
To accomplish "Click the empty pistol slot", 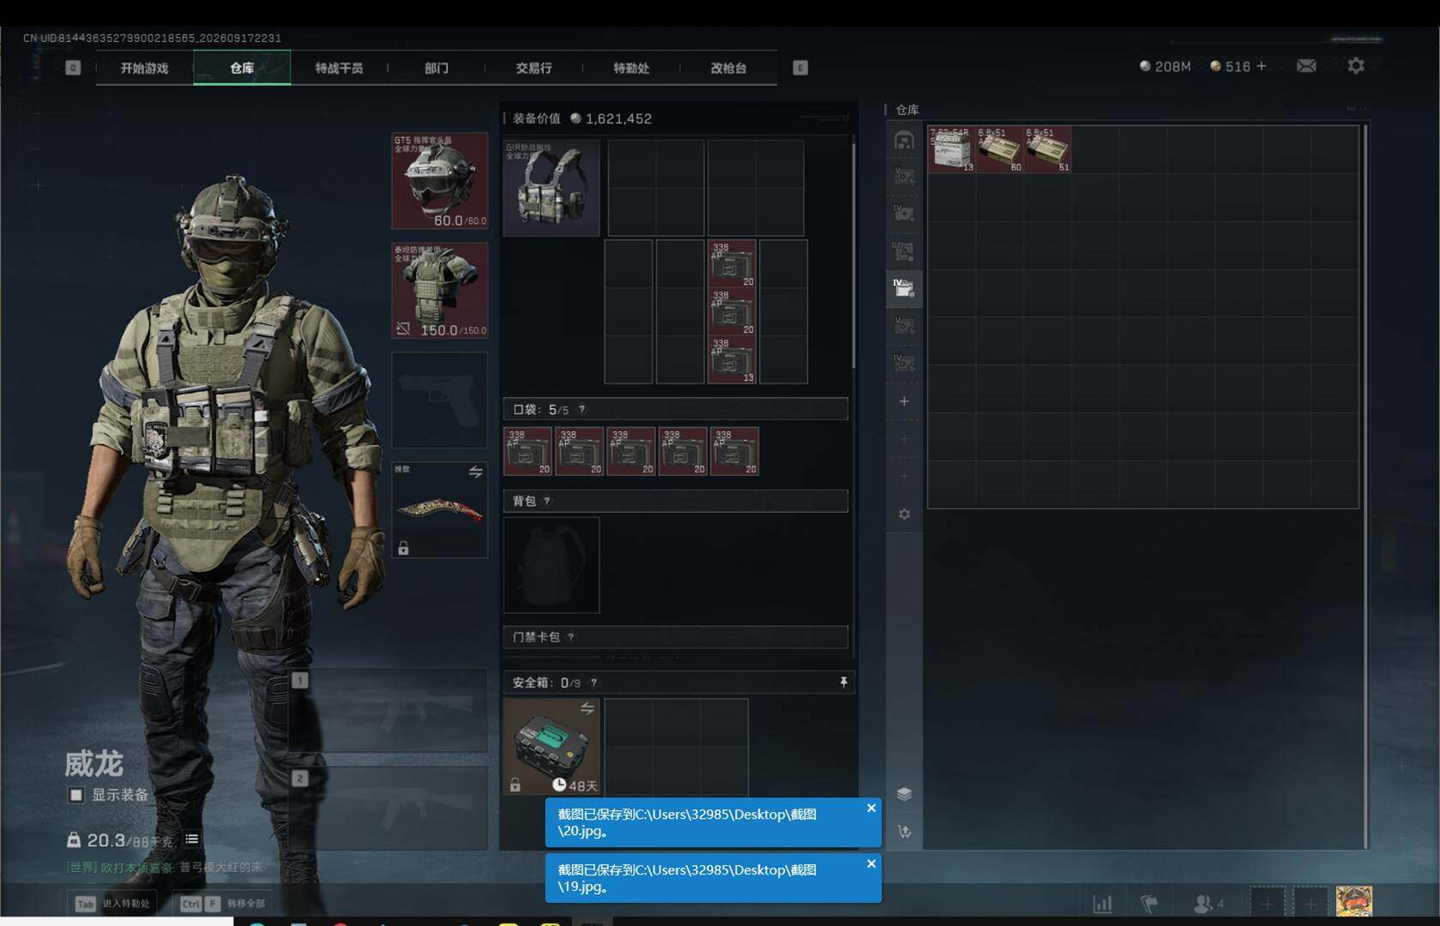I will coord(440,400).
